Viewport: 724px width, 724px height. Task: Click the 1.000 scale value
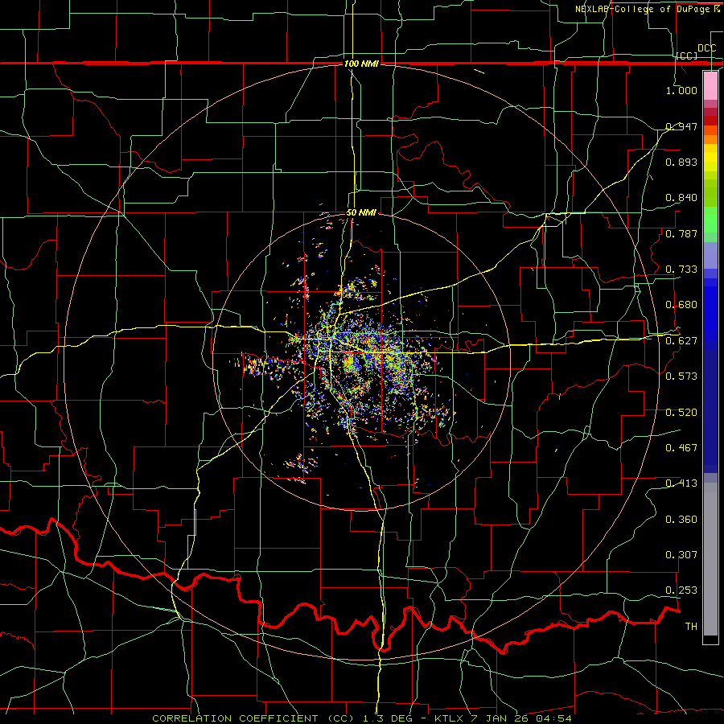coord(681,90)
